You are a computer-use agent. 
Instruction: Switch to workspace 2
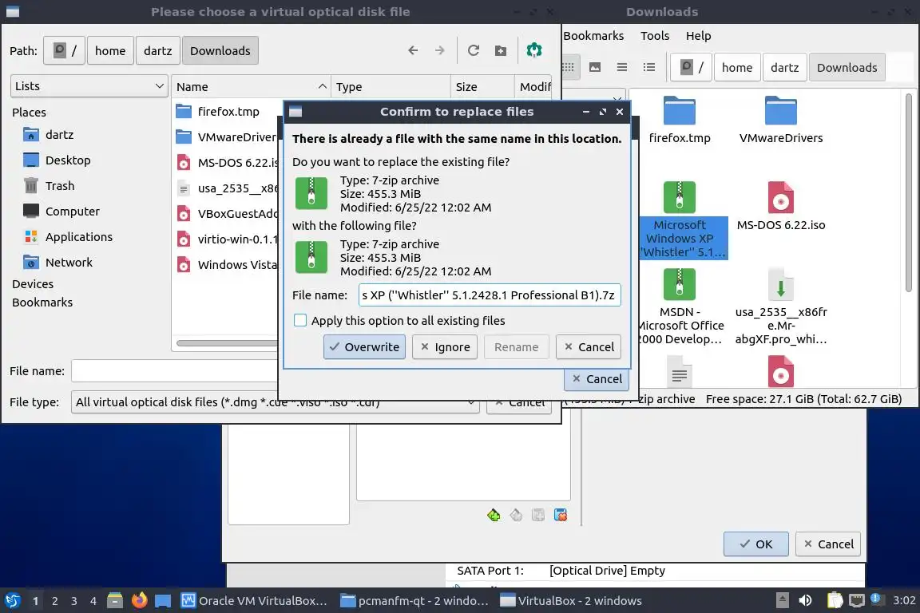coord(54,601)
